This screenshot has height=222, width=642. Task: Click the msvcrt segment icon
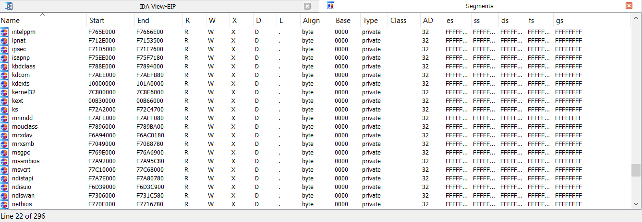pyautogui.click(x=4, y=170)
